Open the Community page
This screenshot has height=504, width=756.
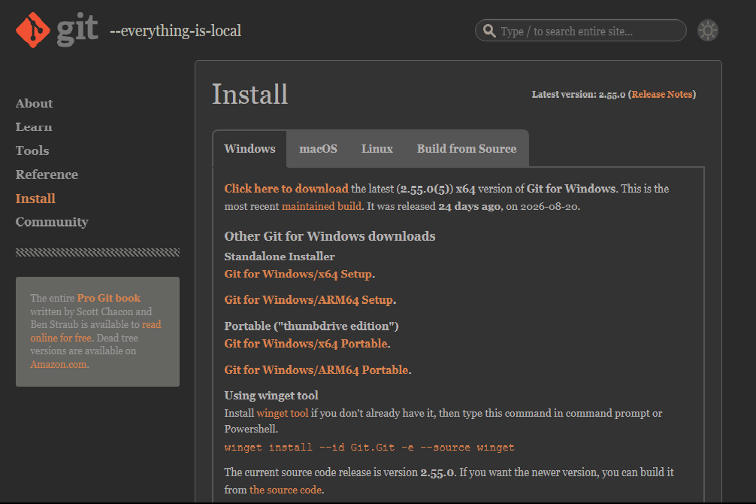click(52, 222)
